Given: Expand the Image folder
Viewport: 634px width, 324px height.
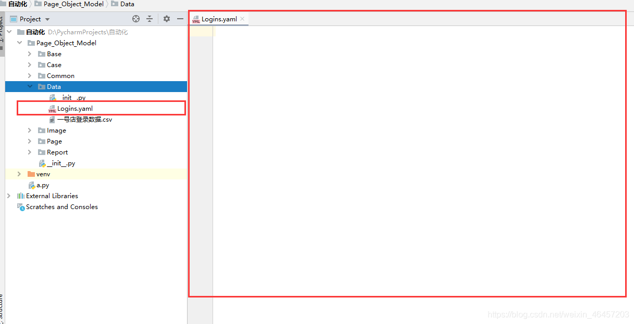Looking at the screenshot, I should coord(30,131).
